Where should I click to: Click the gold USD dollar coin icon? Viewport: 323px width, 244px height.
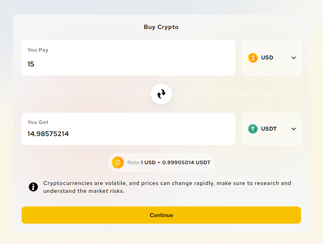click(253, 58)
